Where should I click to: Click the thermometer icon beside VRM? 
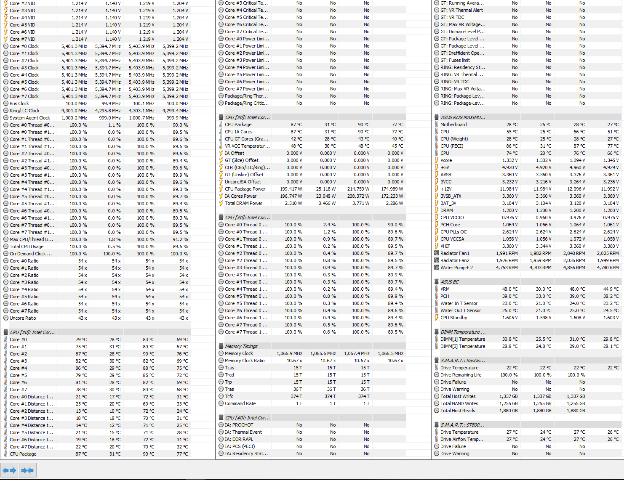click(x=437, y=289)
